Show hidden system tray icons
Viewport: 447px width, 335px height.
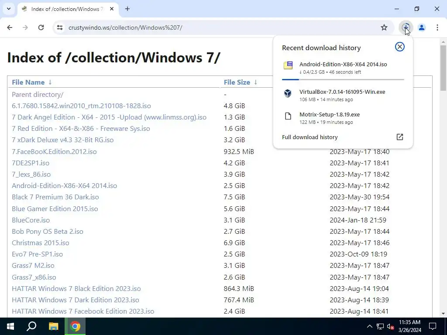tap(369, 326)
